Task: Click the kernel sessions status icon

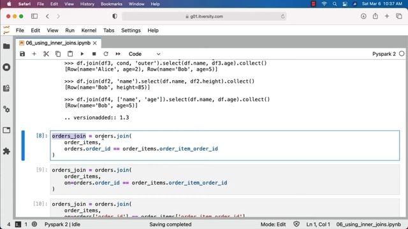Action: click(34, 224)
